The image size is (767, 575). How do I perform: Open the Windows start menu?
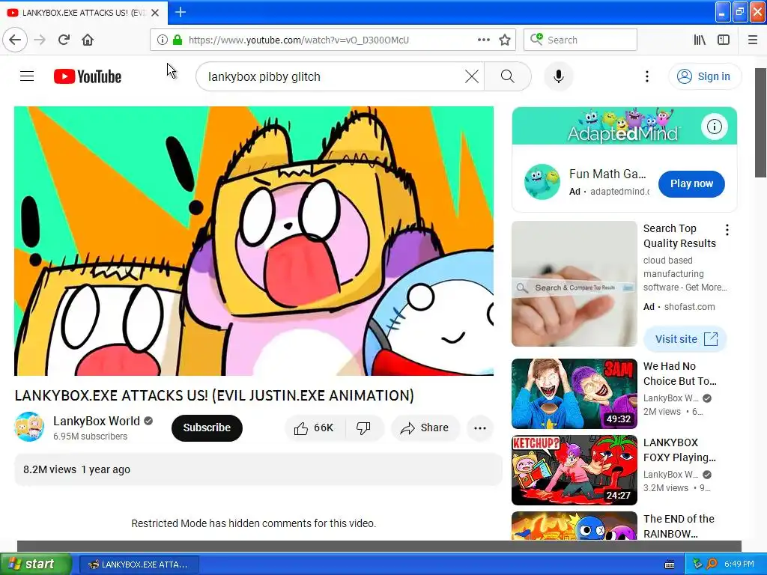(x=36, y=564)
